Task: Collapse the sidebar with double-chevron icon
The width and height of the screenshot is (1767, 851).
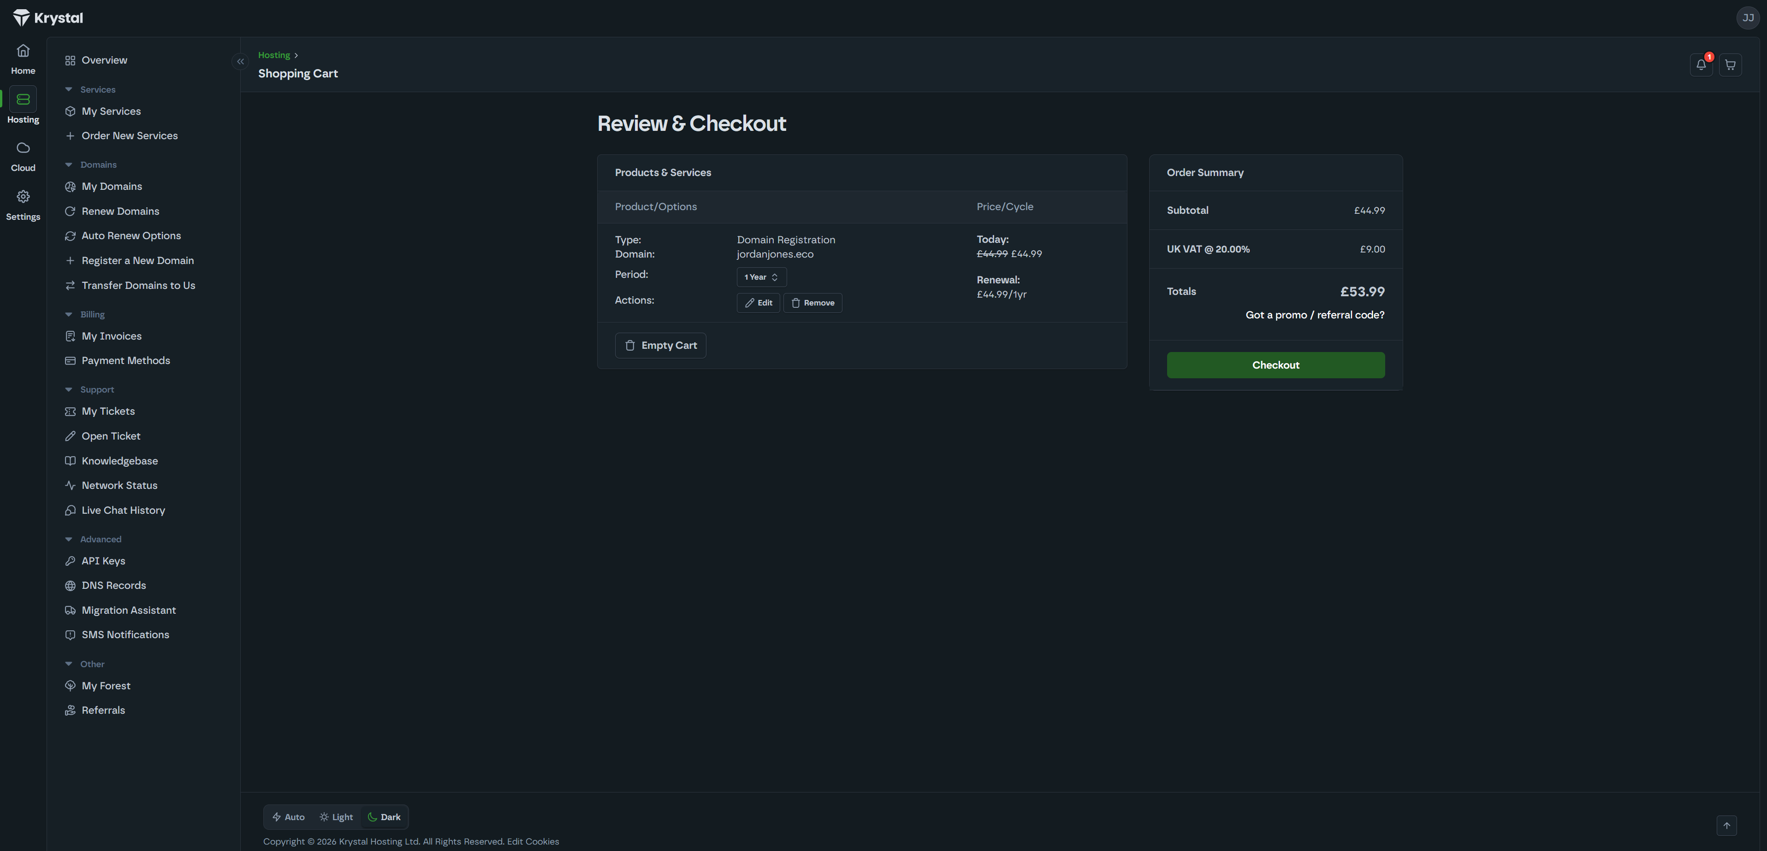Action: coord(240,62)
